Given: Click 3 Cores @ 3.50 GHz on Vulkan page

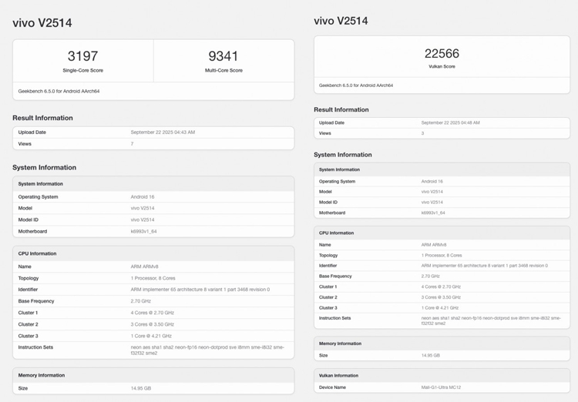Looking at the screenshot, I should pos(441,297).
